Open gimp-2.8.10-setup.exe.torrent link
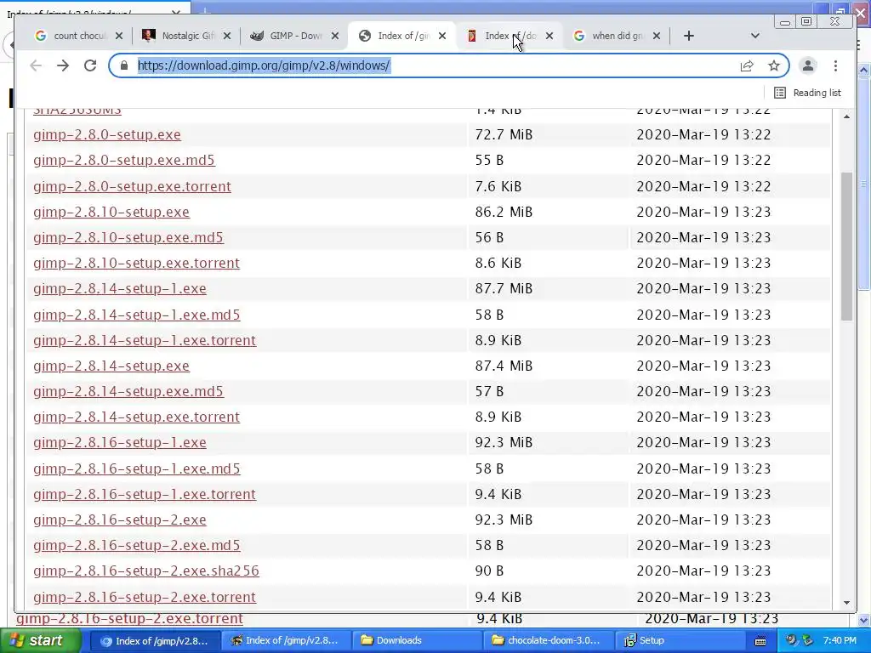Viewport: 871px width, 653px height. pos(136,264)
